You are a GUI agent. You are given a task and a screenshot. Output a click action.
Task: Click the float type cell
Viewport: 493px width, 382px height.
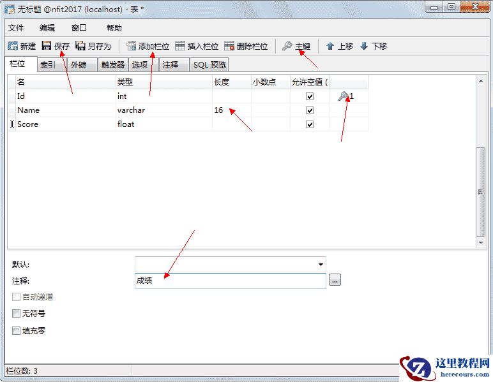point(164,124)
